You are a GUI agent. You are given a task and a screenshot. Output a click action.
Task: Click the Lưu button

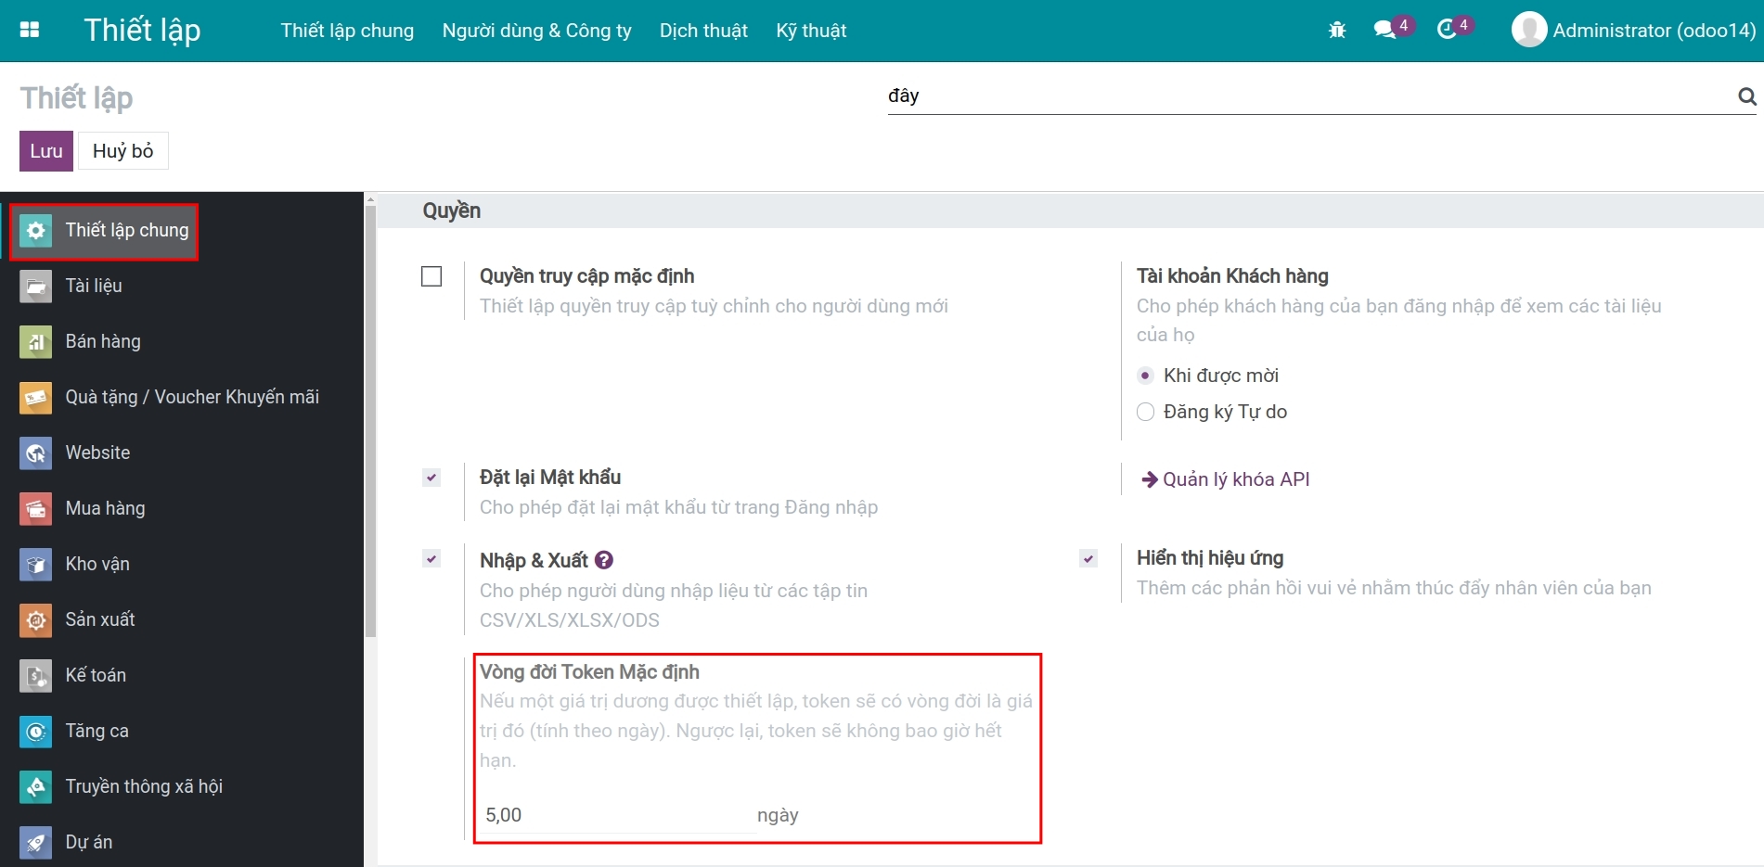click(45, 150)
